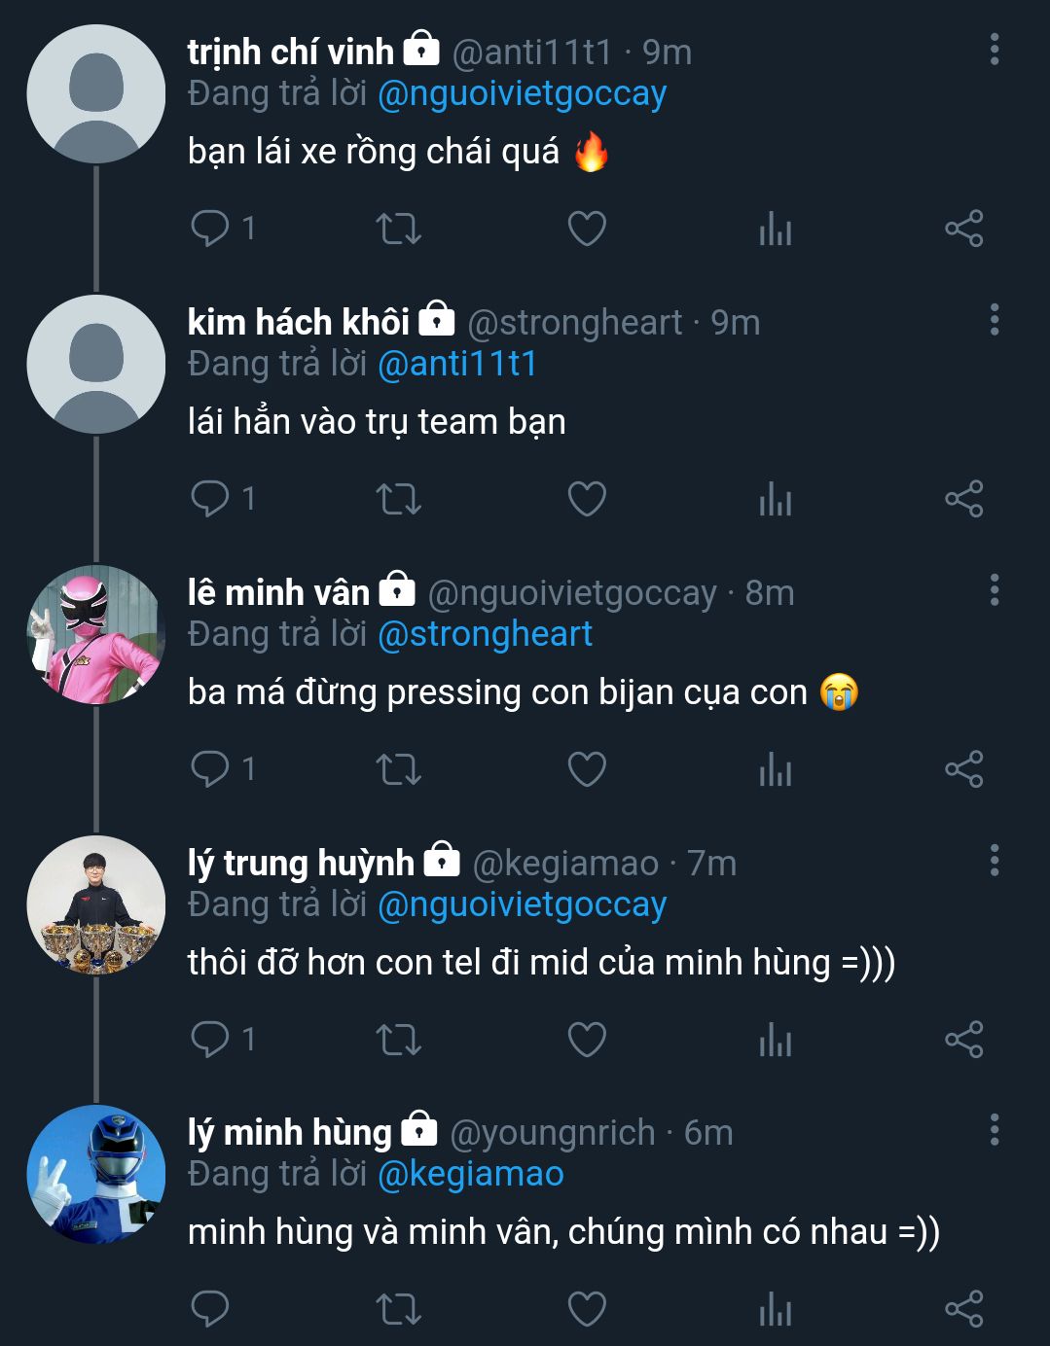The width and height of the screenshot is (1050, 1346).
Task: Retweet trịnh chí vinh's rồng chái tweet
Action: 398,229
